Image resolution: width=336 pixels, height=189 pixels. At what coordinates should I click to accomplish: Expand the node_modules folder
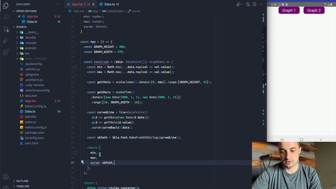tap(35, 58)
